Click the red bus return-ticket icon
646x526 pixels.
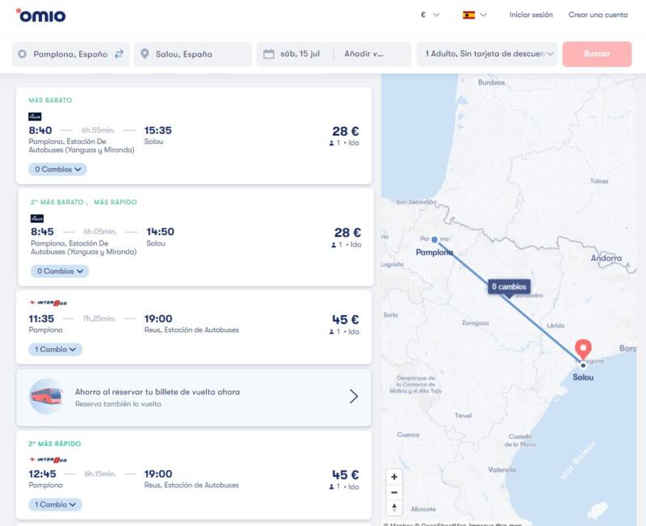point(46,396)
